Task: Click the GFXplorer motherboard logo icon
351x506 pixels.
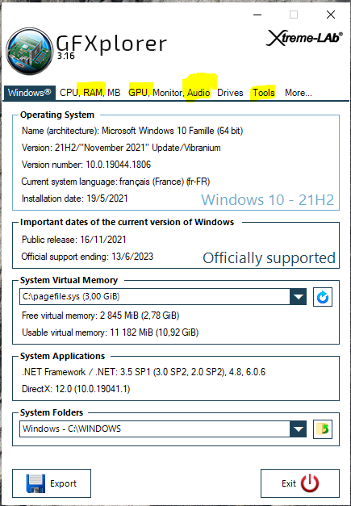Action: tap(30, 52)
